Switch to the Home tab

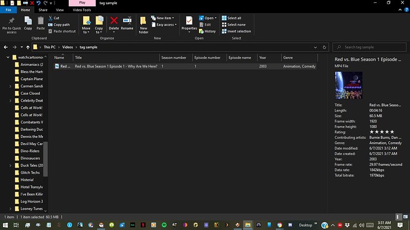click(x=26, y=10)
